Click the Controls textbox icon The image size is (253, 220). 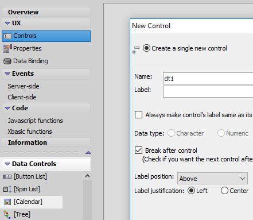(x=7, y=36)
